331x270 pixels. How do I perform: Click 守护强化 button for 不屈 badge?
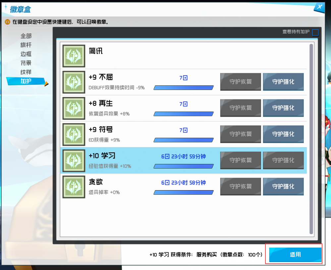click(283, 82)
